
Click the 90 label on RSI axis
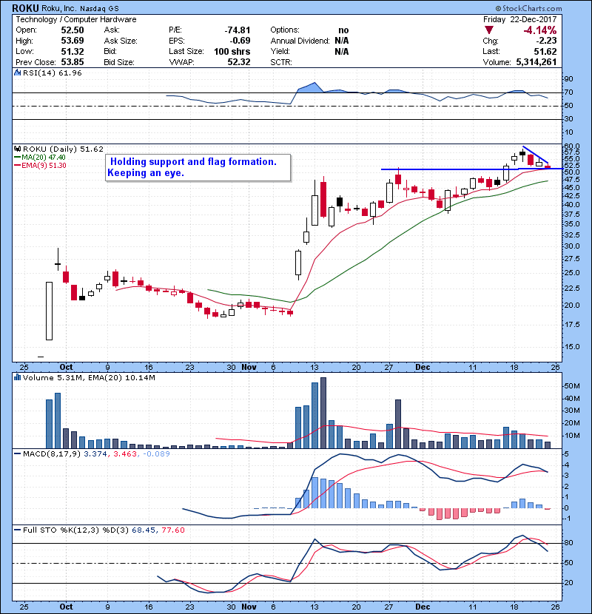(568, 79)
